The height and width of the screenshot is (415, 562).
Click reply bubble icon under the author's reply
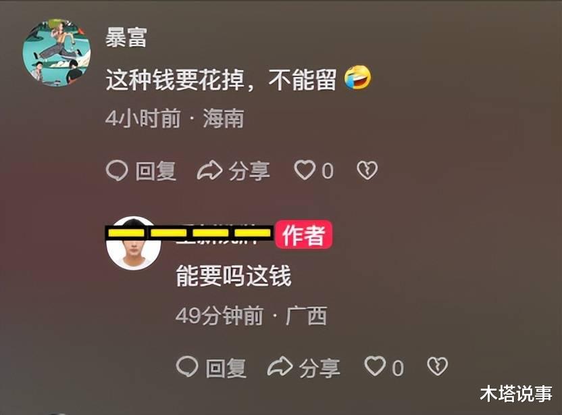click(187, 366)
